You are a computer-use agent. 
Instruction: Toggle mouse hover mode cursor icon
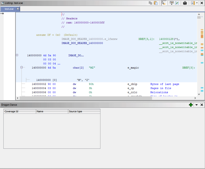coord(163,3)
